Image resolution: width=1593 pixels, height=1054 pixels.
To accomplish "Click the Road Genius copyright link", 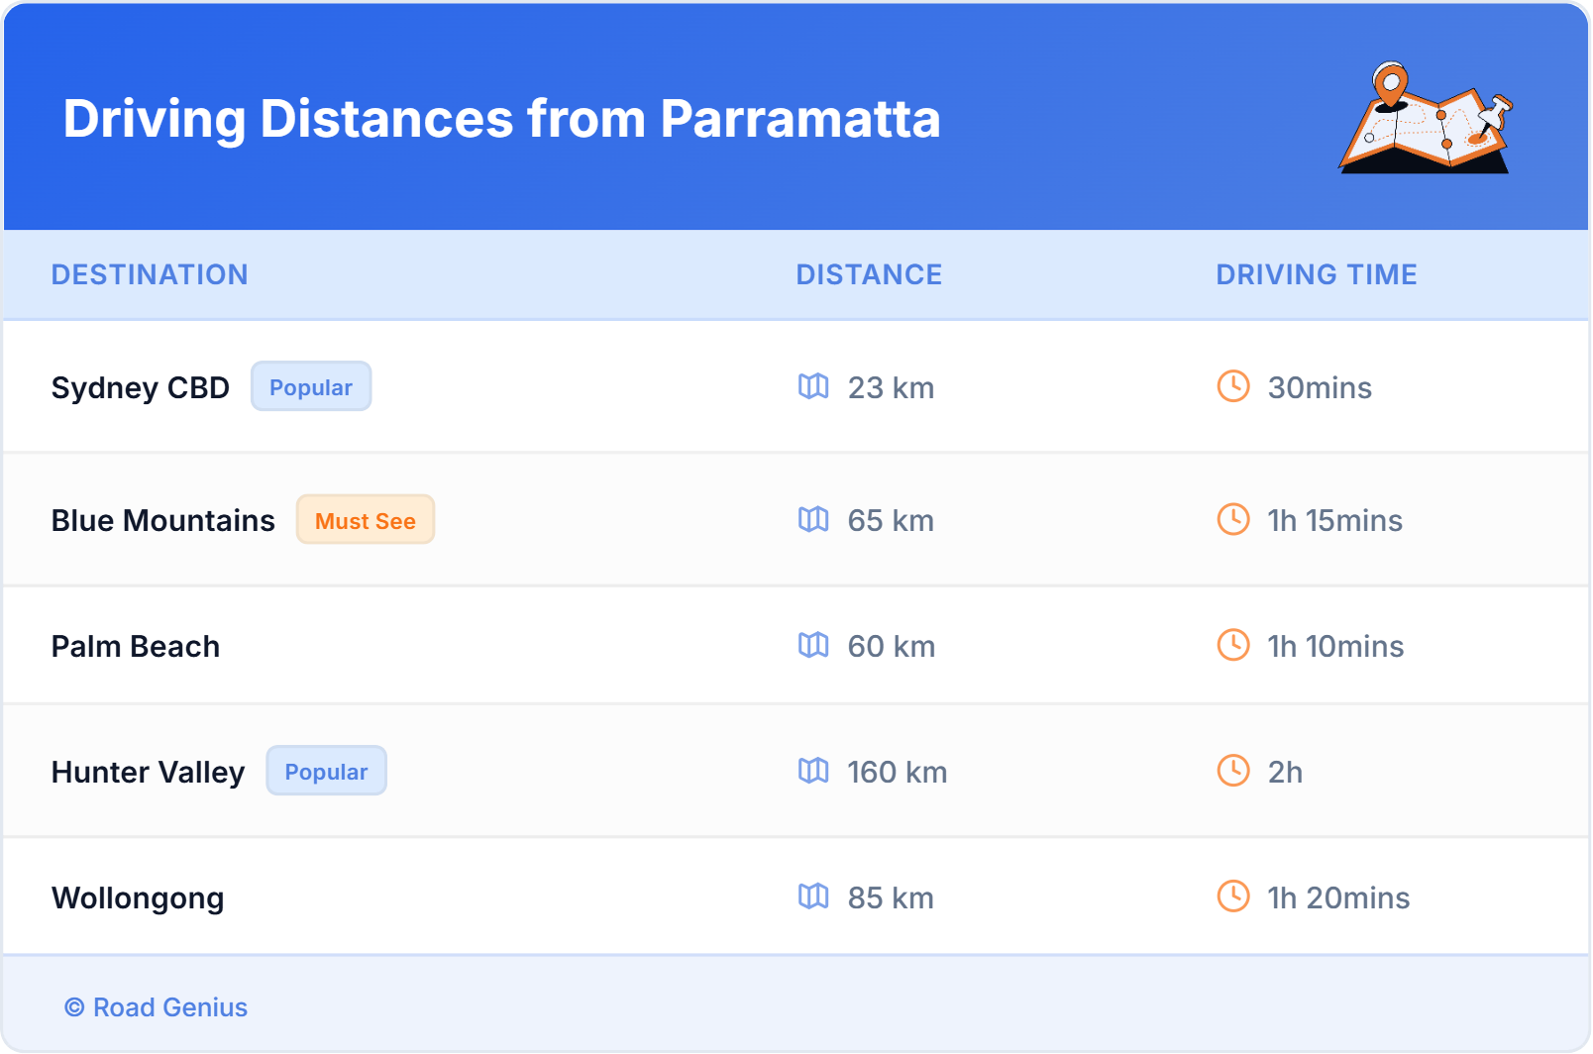I will [x=156, y=1007].
